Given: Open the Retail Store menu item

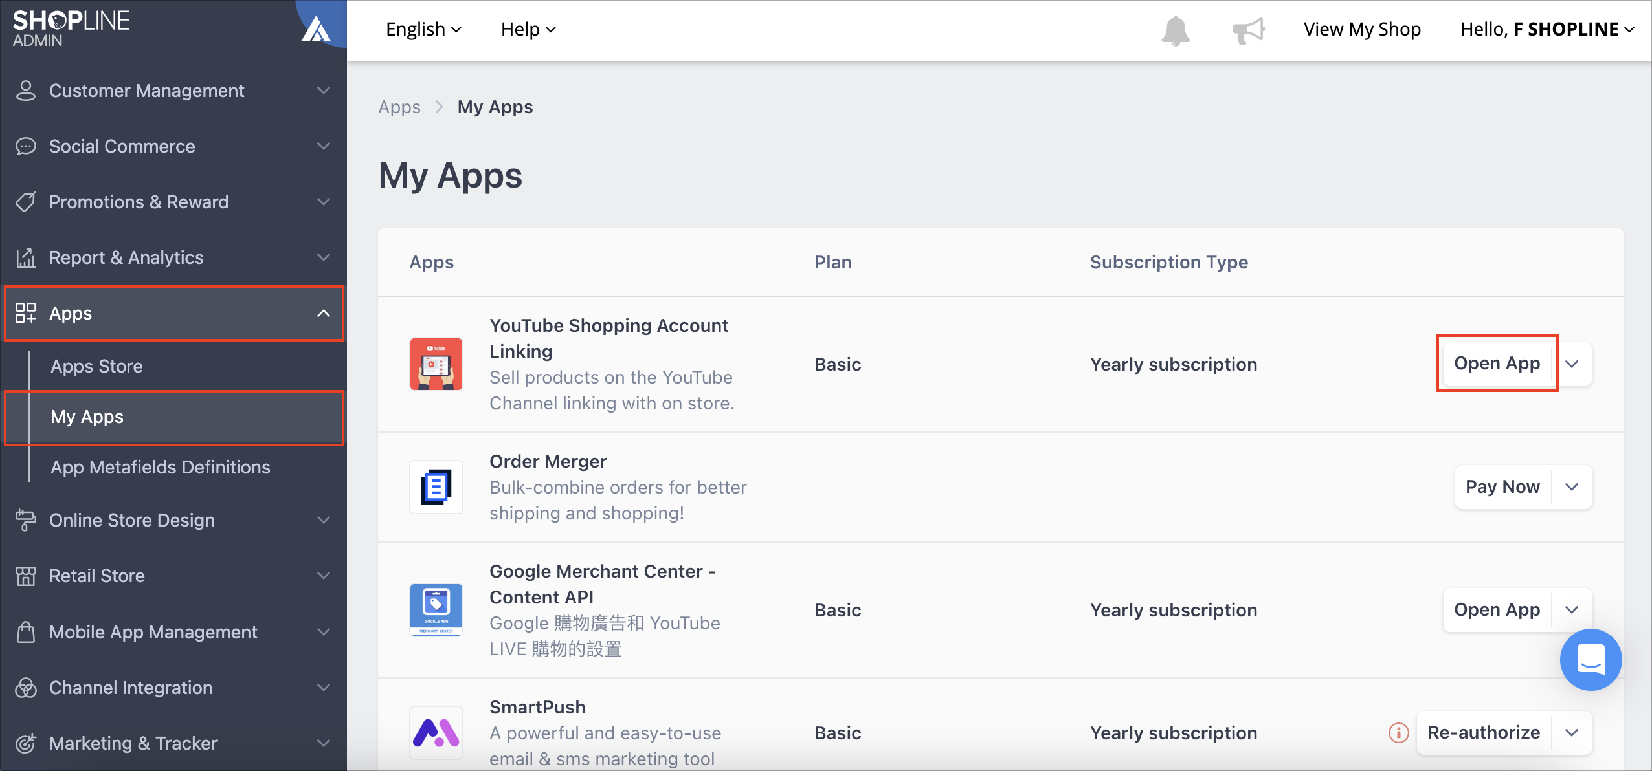Looking at the screenshot, I should point(173,576).
